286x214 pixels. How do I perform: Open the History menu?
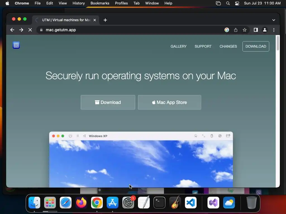point(78,3)
